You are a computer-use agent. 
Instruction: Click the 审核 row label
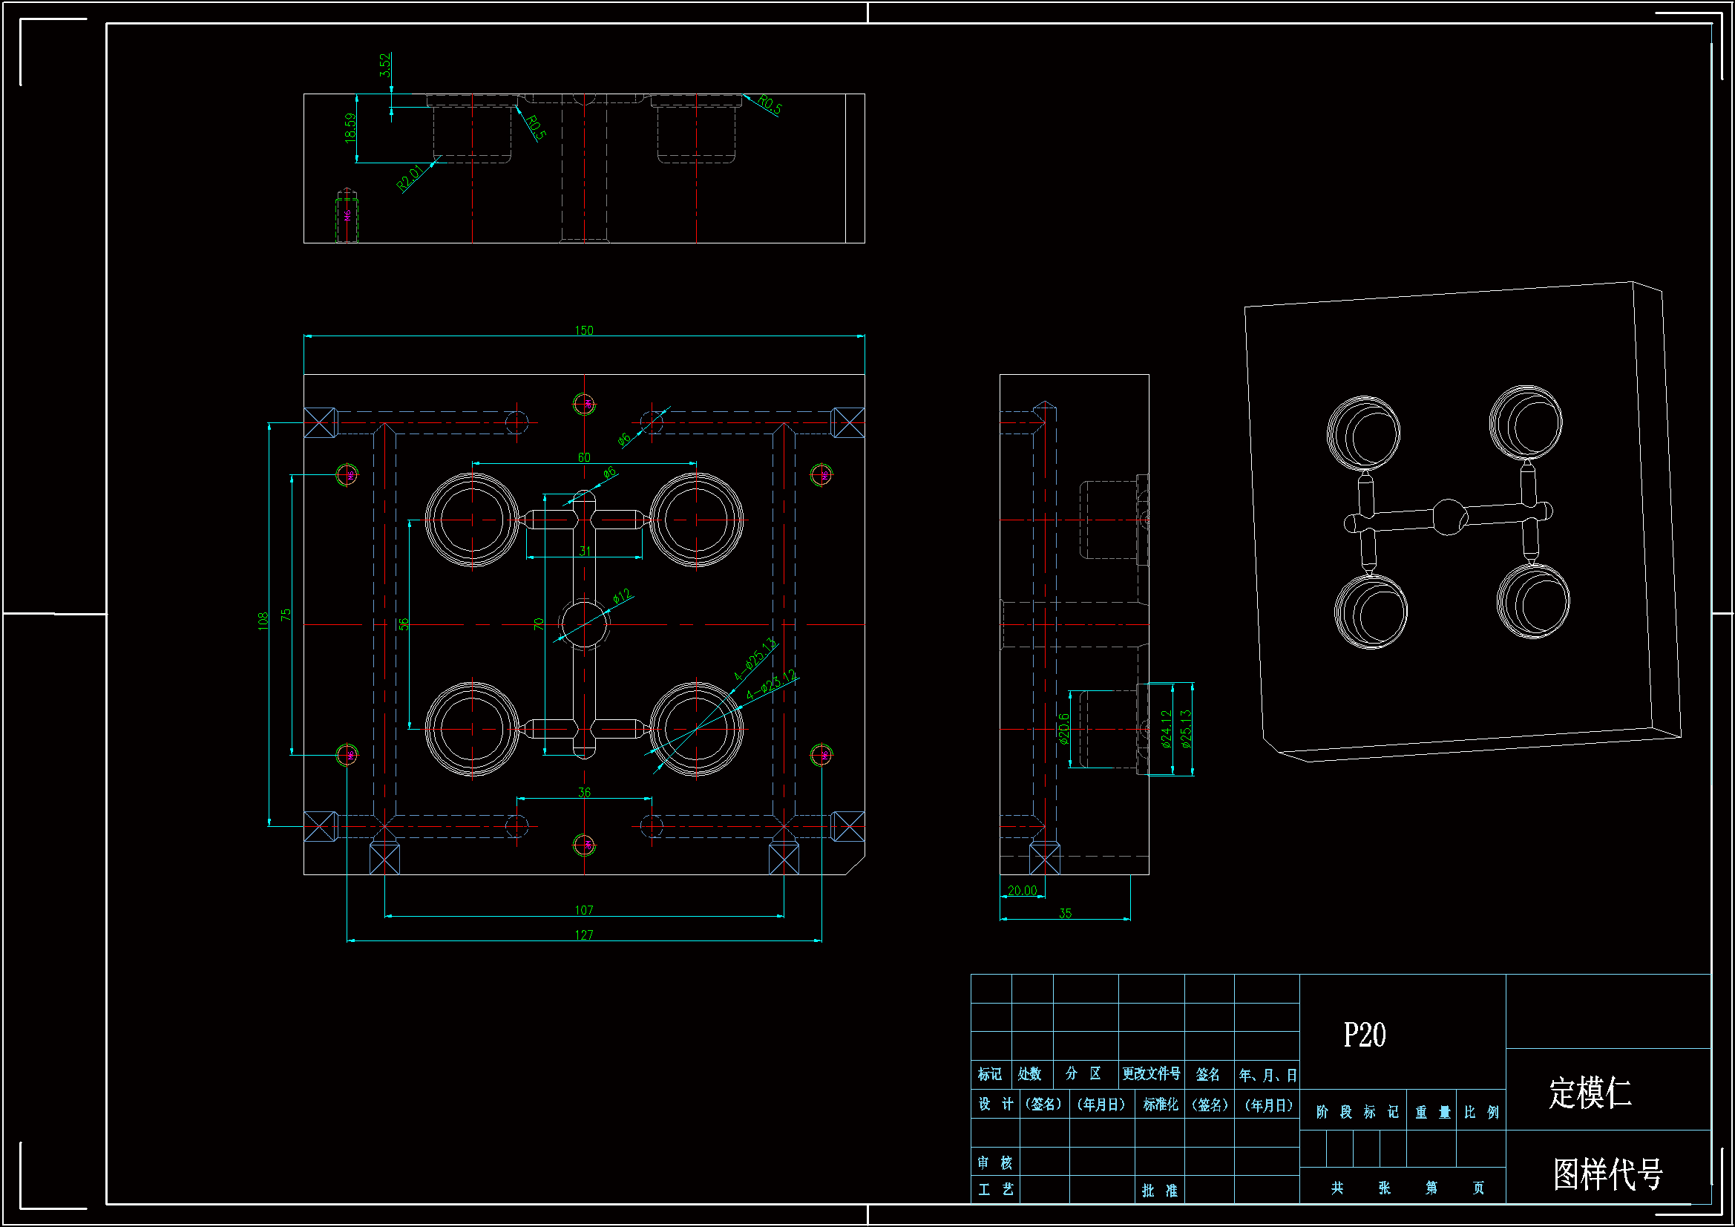tap(994, 1162)
